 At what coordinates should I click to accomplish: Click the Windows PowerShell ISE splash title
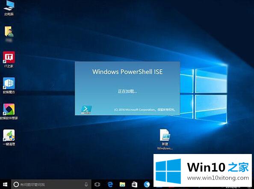(127, 72)
